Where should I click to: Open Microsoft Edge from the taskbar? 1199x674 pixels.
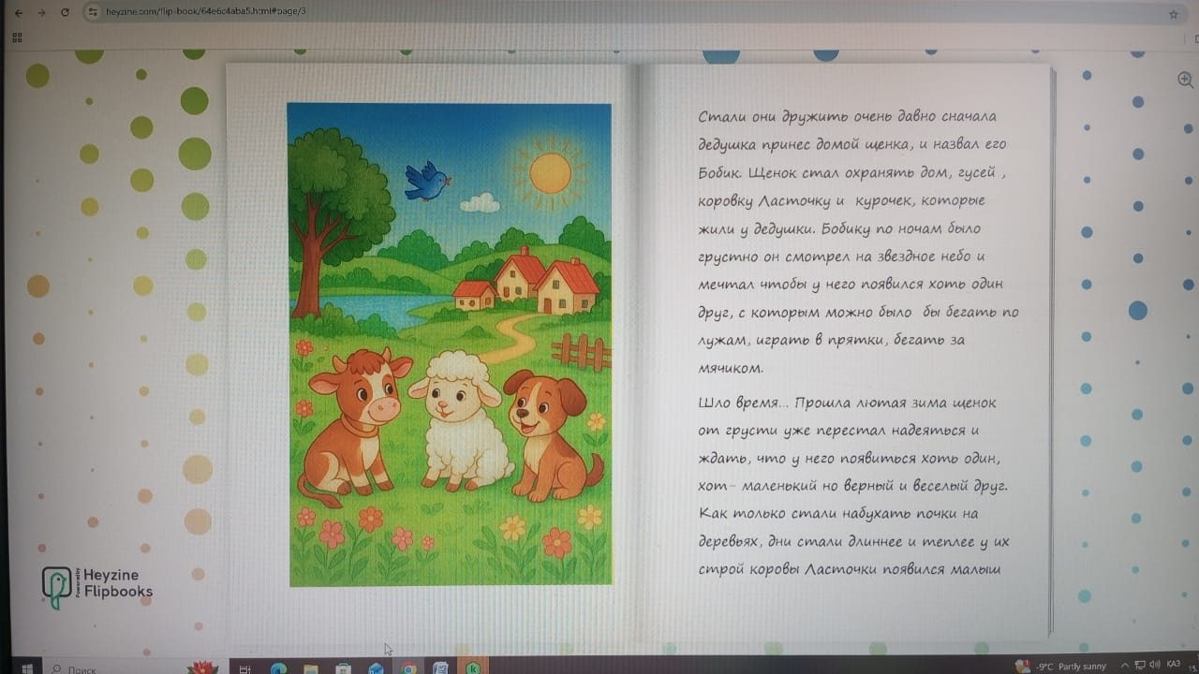(x=278, y=667)
